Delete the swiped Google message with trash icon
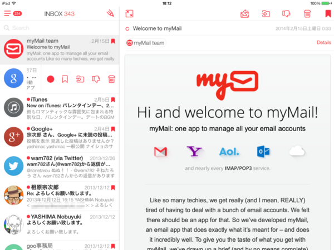 pyautogui.click(x=112, y=79)
